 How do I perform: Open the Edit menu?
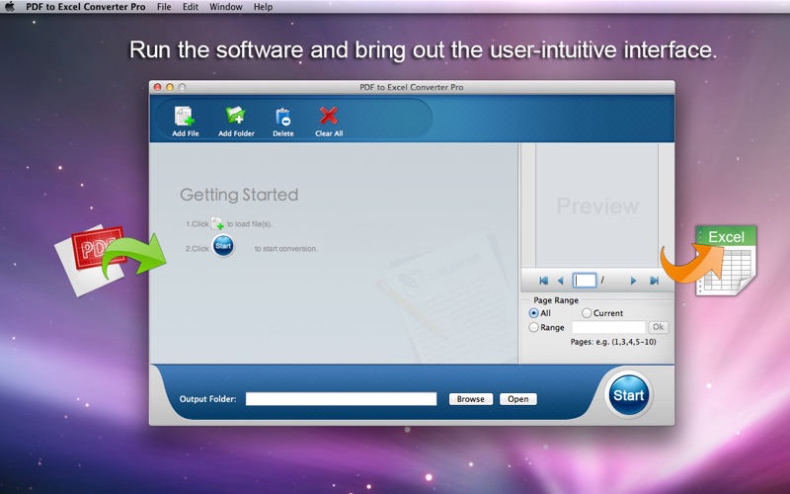190,7
